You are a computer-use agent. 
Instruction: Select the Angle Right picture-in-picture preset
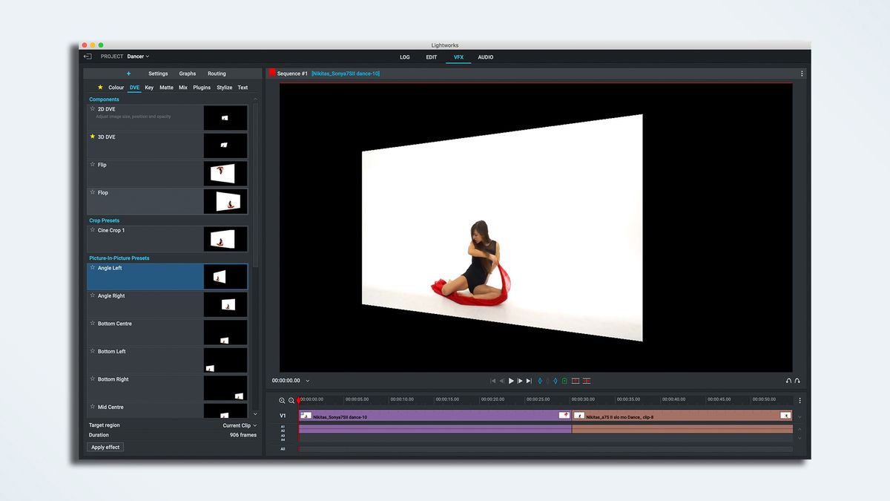tap(111, 295)
